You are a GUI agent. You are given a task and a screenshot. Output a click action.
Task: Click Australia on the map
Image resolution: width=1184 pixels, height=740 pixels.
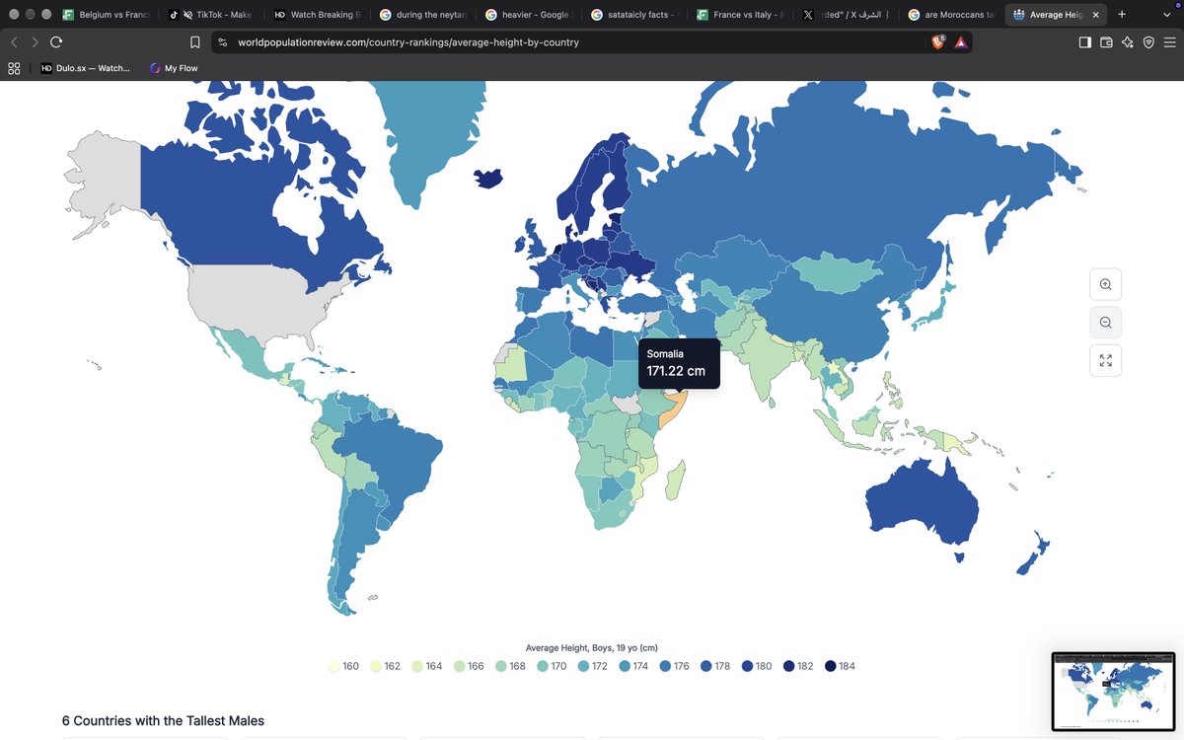tap(923, 503)
